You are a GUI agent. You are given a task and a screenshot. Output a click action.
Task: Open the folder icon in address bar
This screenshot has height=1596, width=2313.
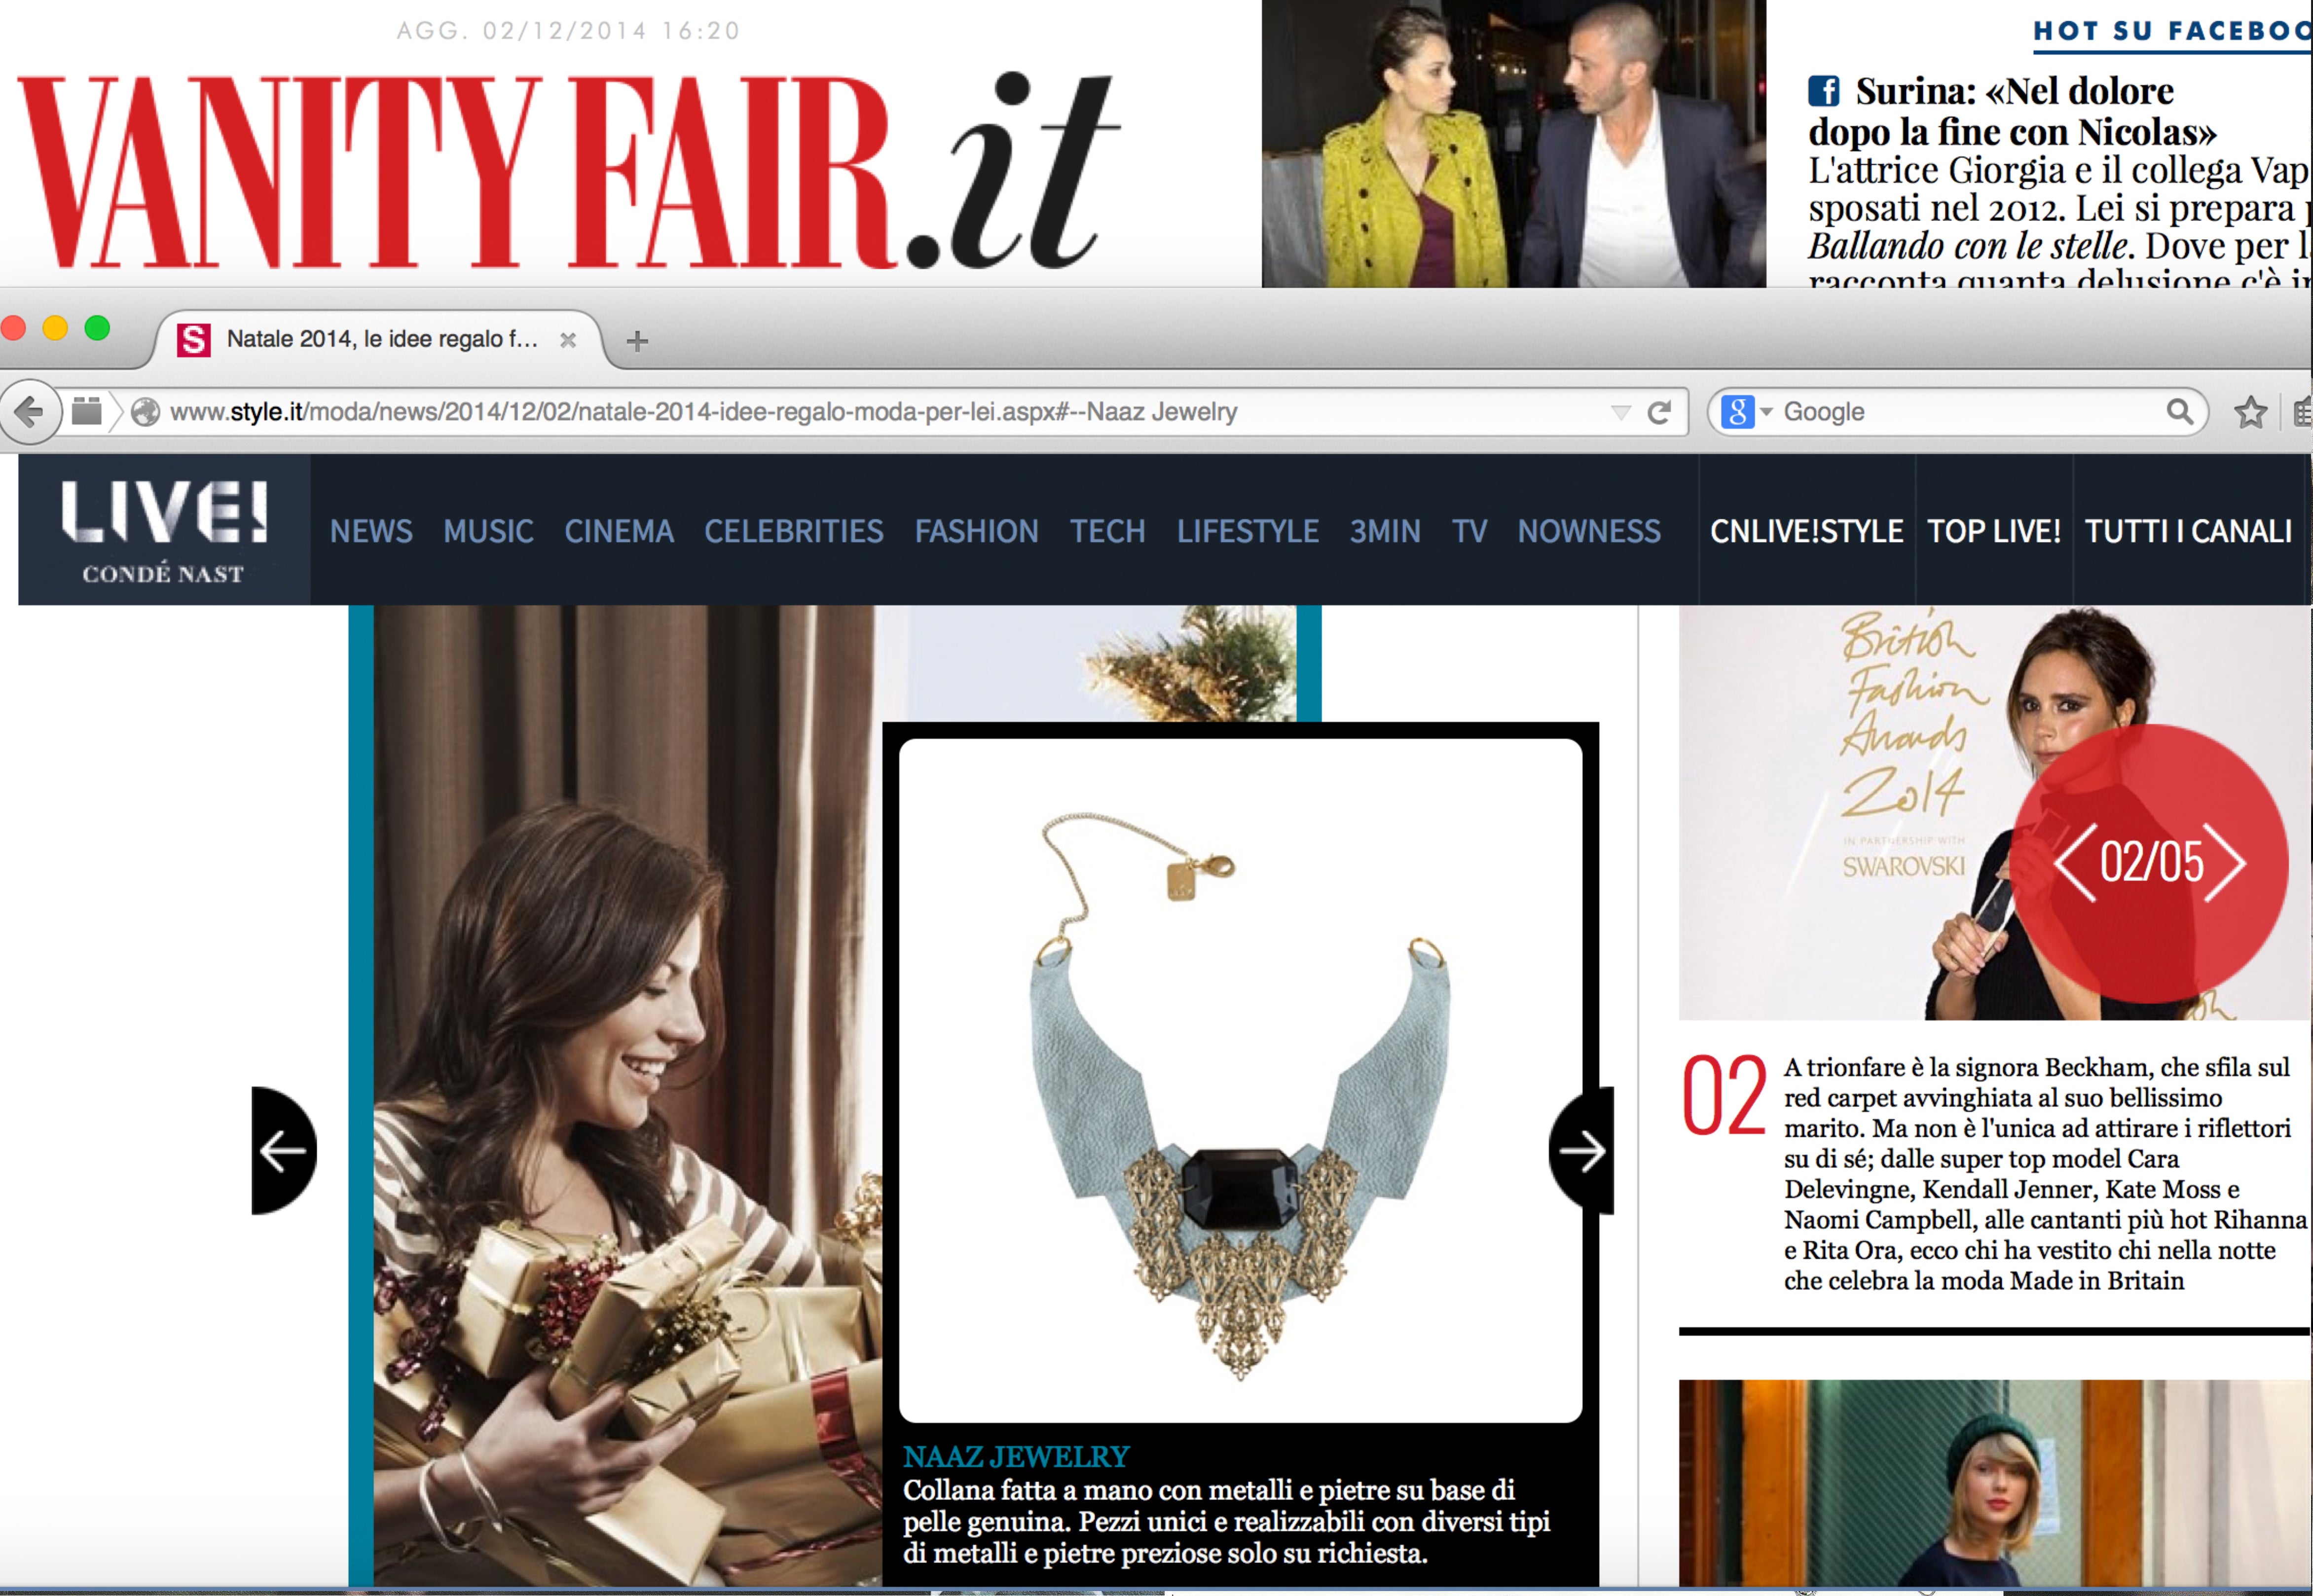click(87, 411)
